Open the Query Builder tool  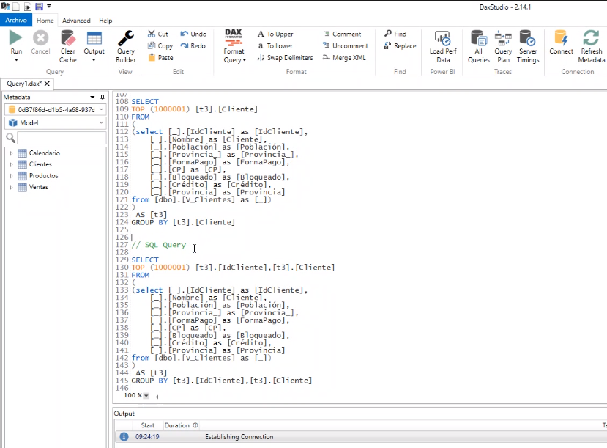click(x=126, y=46)
